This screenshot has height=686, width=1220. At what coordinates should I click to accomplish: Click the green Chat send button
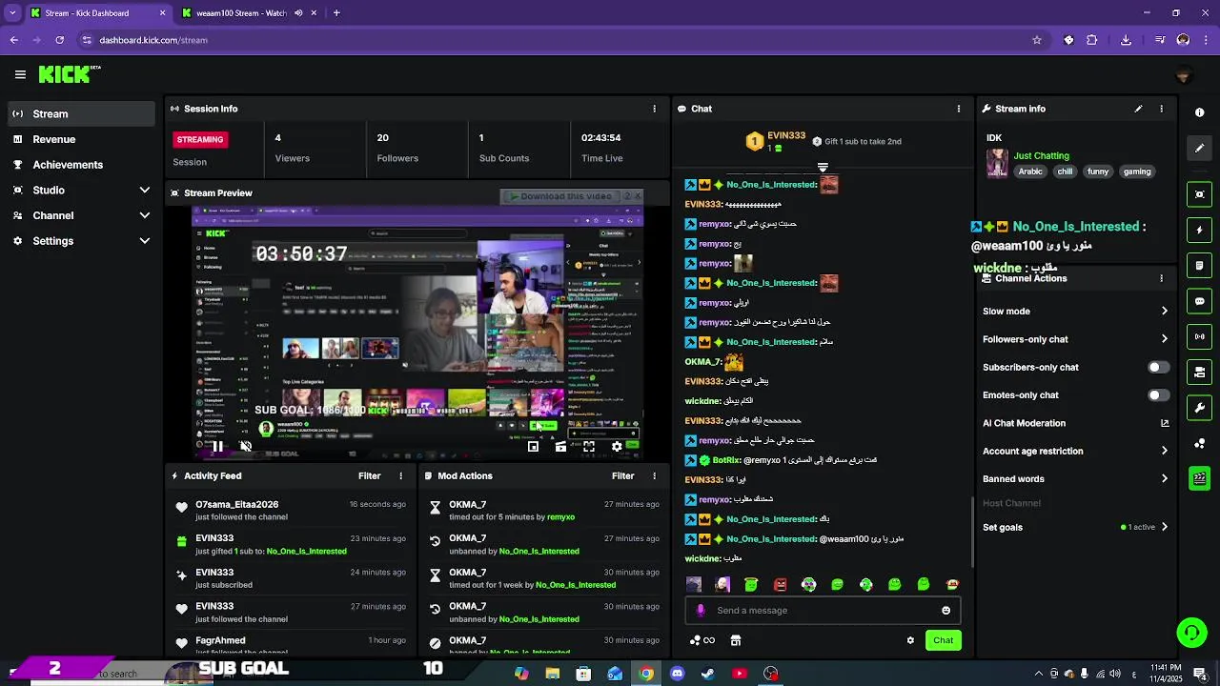(943, 640)
